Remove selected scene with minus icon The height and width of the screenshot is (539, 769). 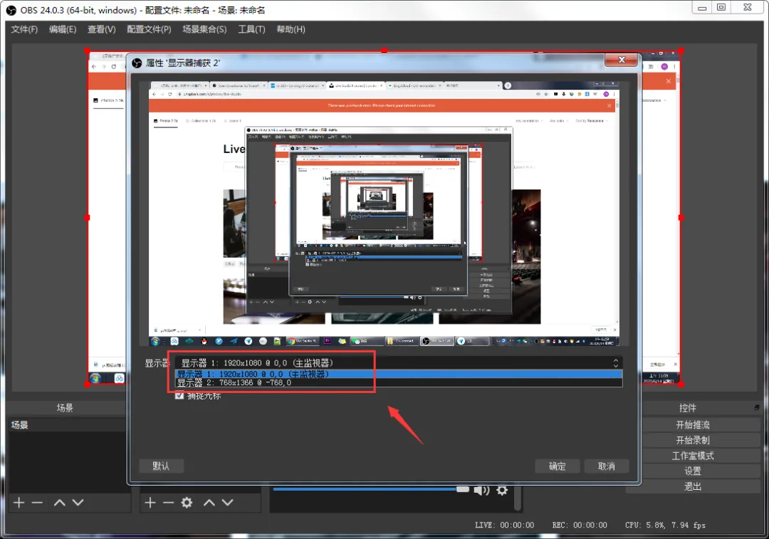[x=37, y=503]
